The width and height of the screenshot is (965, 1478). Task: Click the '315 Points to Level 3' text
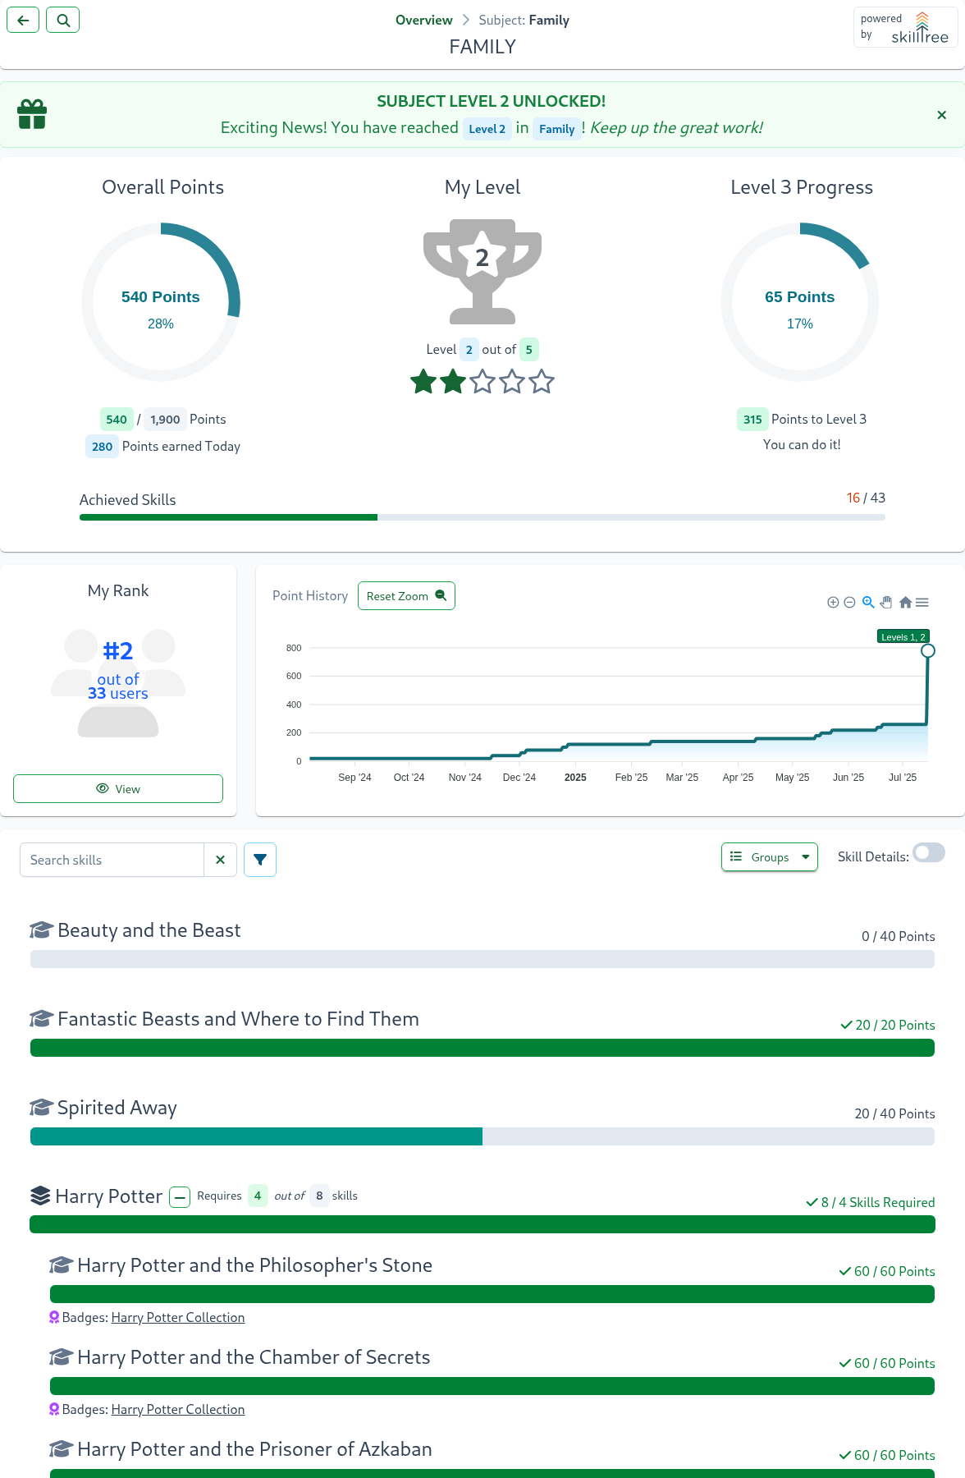tap(802, 420)
